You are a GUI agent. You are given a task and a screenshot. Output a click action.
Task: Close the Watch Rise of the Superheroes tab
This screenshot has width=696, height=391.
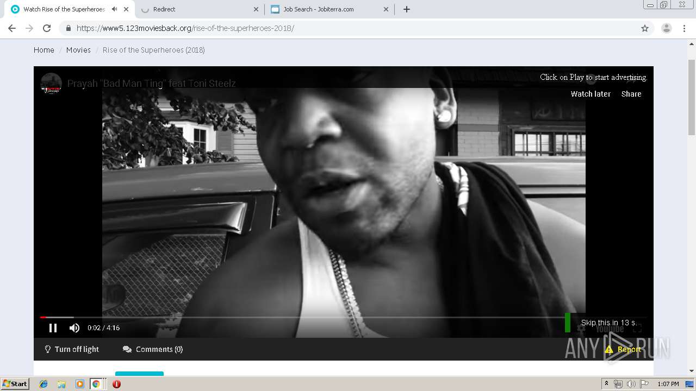126,9
